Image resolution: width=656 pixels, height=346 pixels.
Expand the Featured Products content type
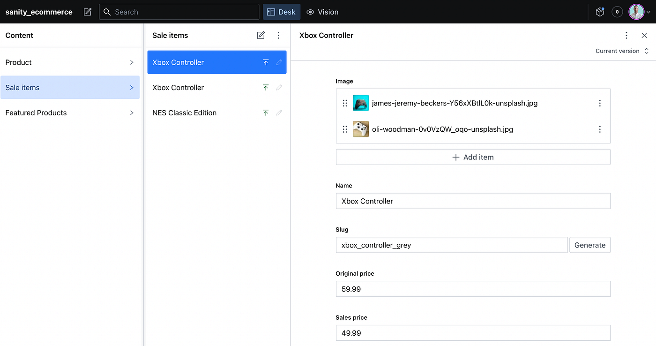tap(70, 113)
